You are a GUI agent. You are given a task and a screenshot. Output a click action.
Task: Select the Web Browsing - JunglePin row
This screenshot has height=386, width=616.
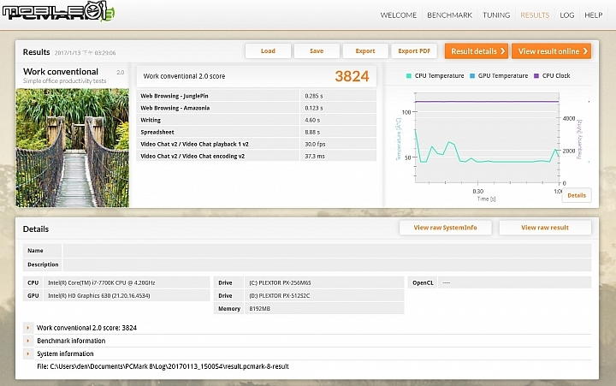pos(256,96)
